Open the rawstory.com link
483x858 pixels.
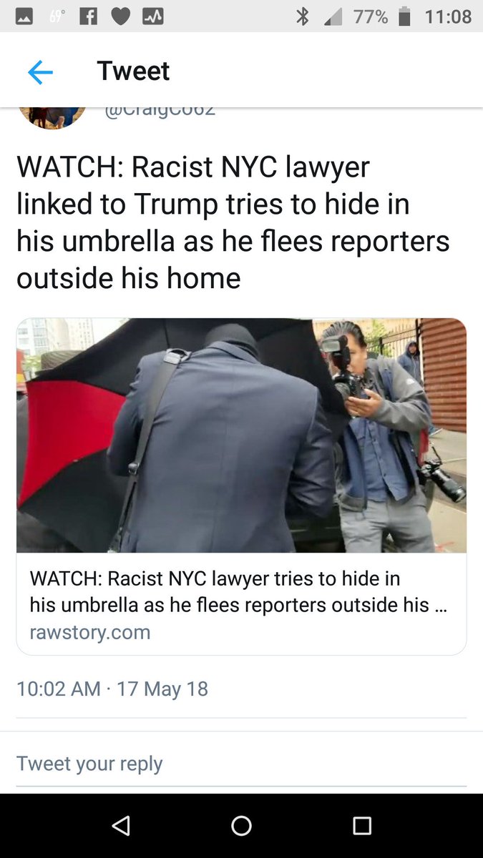click(x=90, y=632)
